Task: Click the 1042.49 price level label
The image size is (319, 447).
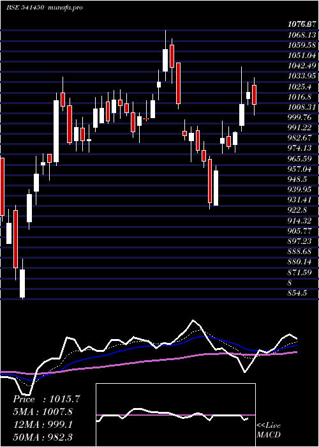Action: [302, 66]
